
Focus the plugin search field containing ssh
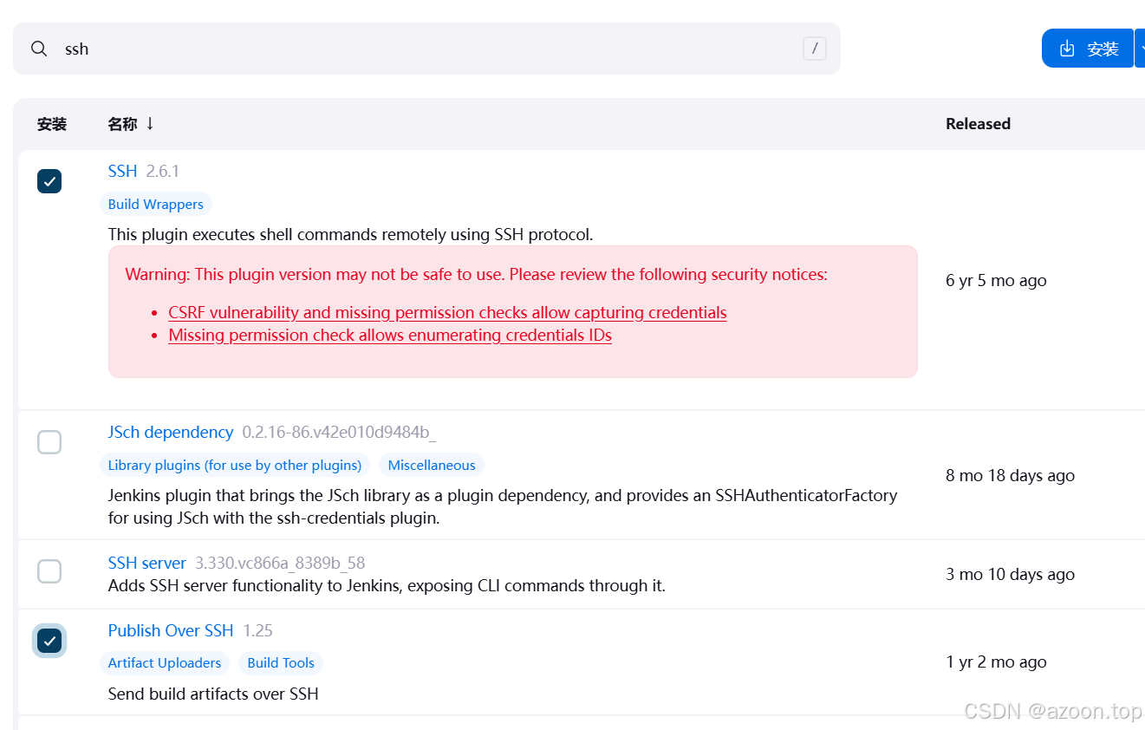(x=426, y=49)
